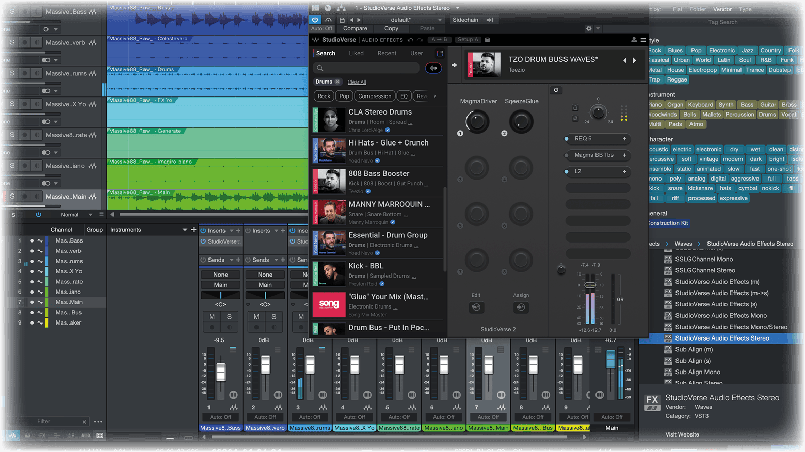Click Clear All filters link

(x=357, y=82)
